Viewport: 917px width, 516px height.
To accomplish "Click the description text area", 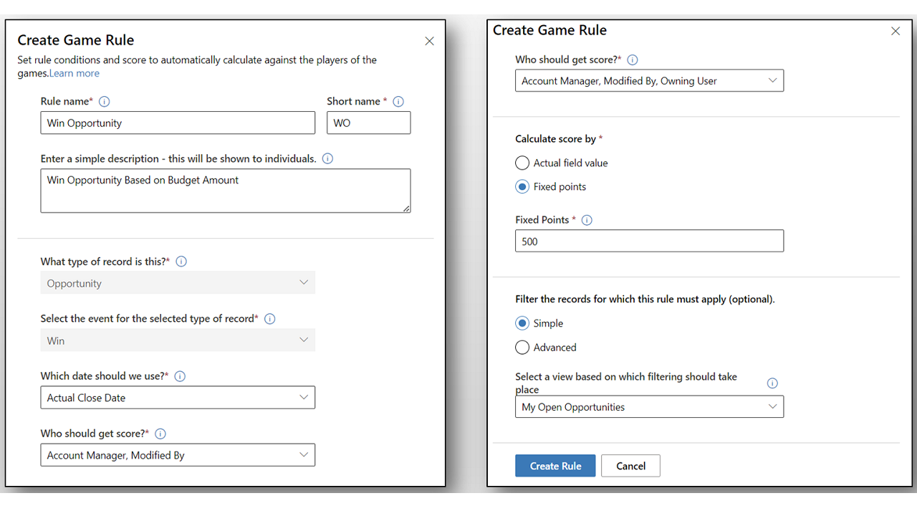I will click(226, 191).
